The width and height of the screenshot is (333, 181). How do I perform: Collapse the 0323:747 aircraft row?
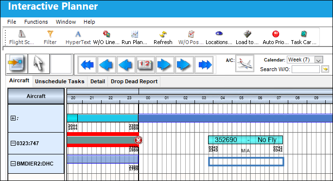[x=13, y=143]
